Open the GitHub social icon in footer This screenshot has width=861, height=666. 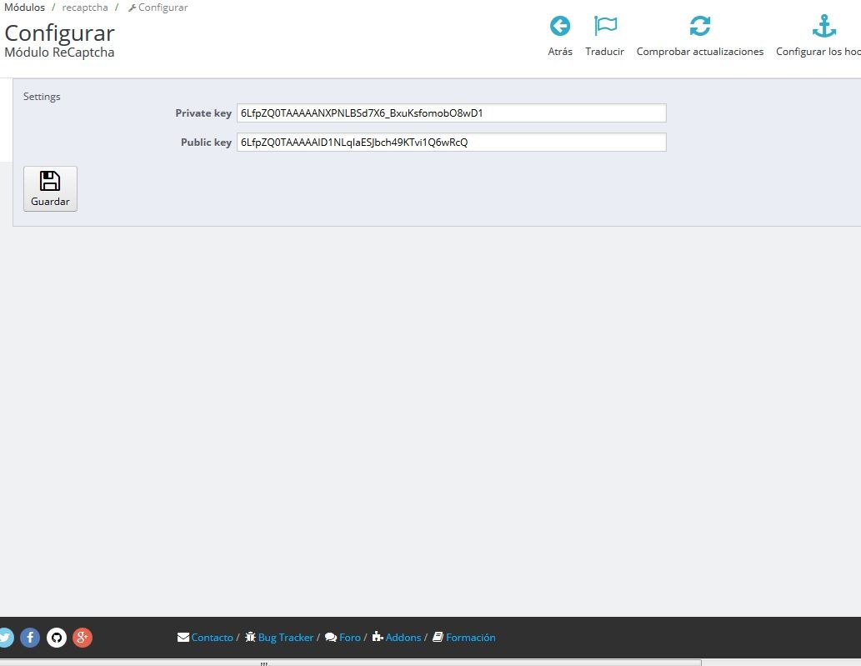point(56,637)
